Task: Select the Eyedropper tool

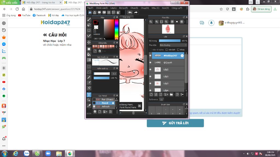Action: (89, 105)
